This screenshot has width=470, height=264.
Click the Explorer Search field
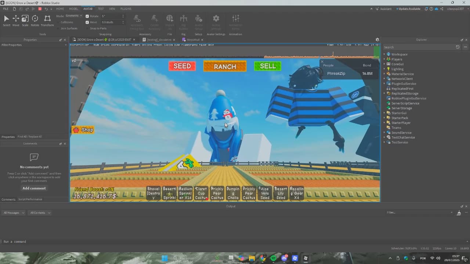[419, 47]
